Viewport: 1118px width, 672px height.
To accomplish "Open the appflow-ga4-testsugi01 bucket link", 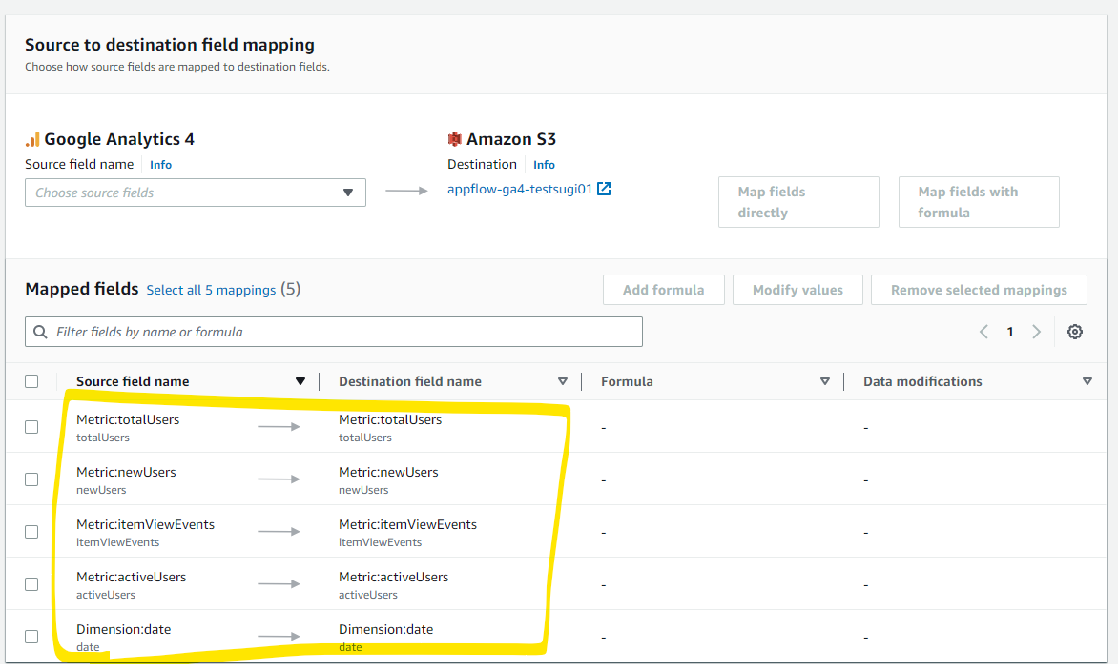I will 520,189.
